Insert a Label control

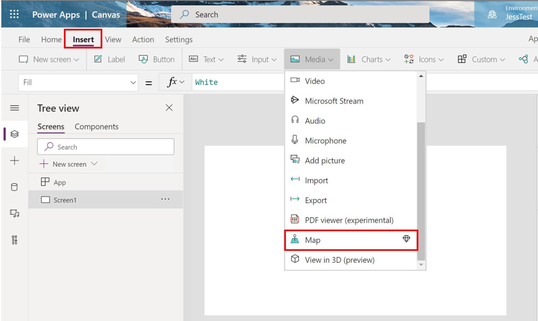[109, 59]
